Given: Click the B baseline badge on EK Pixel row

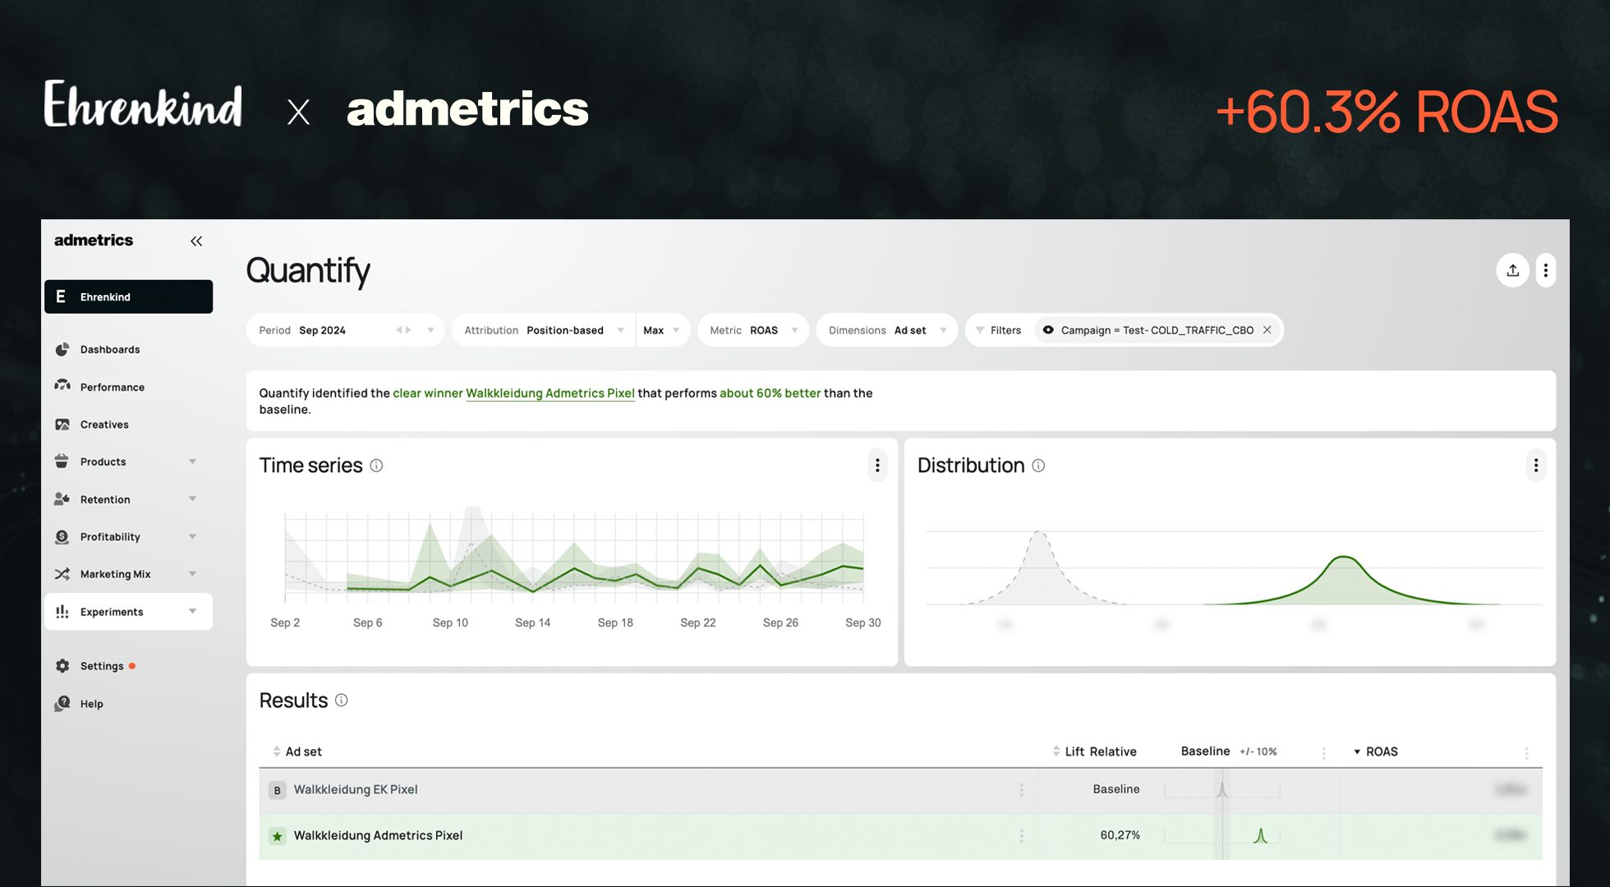Looking at the screenshot, I should (278, 790).
